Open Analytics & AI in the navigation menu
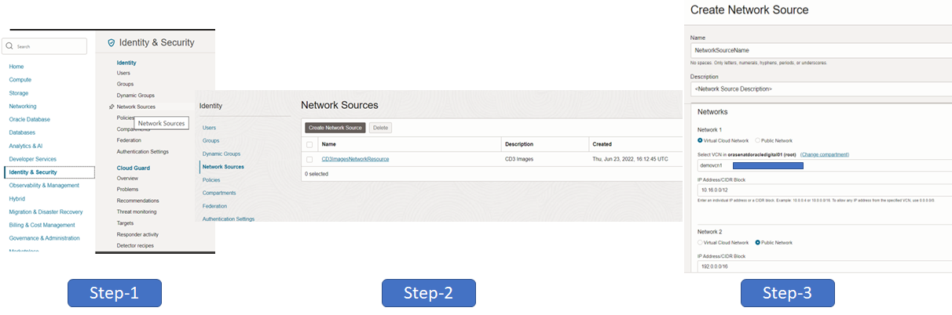The width and height of the screenshot is (952, 315). pyautogui.click(x=26, y=146)
